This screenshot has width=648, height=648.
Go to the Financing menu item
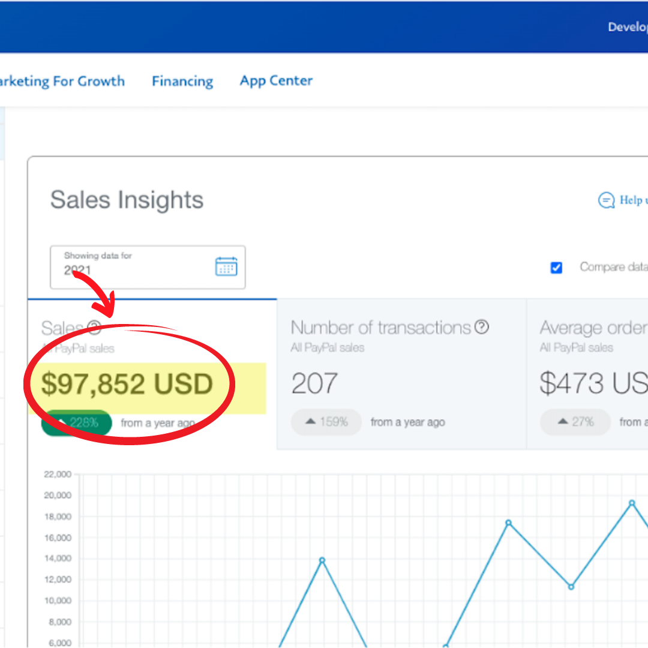pos(182,81)
